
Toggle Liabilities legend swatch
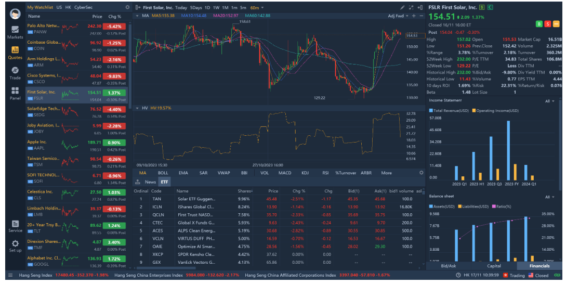tap(460, 206)
